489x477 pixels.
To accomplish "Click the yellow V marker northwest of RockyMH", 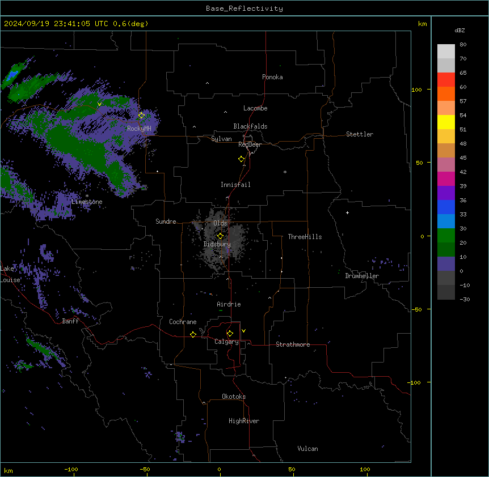I will [x=99, y=104].
